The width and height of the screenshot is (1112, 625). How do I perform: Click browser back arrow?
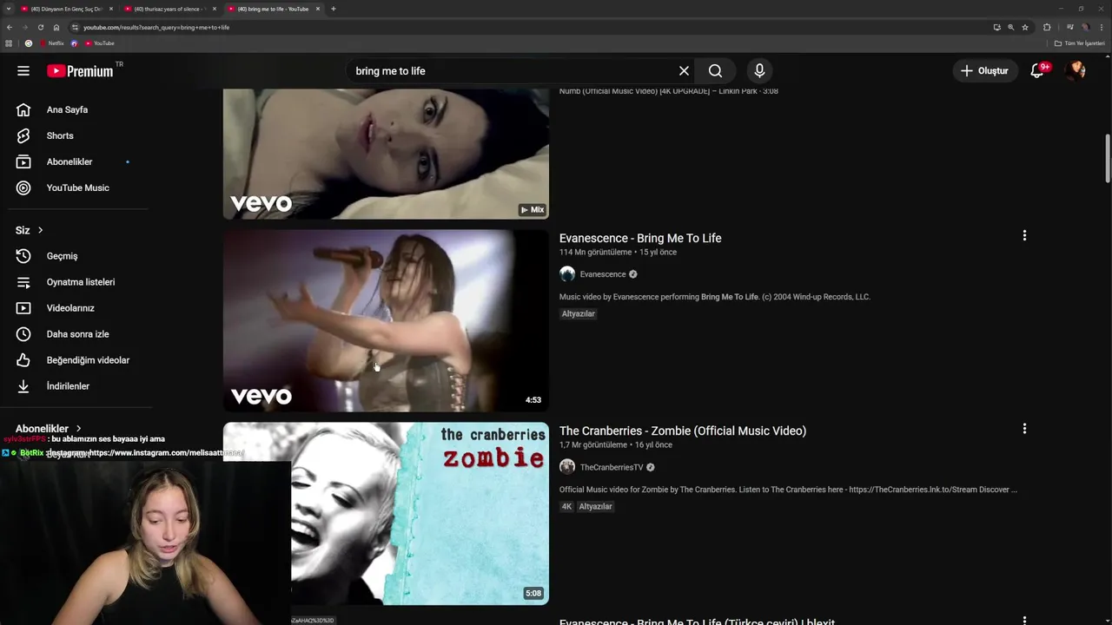tap(10, 27)
